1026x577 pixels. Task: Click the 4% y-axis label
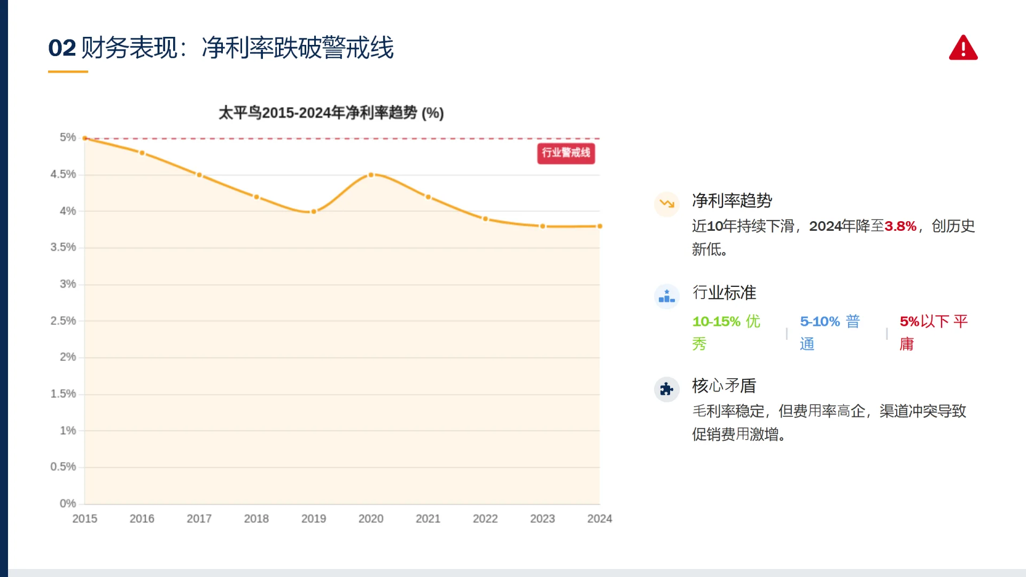(68, 212)
